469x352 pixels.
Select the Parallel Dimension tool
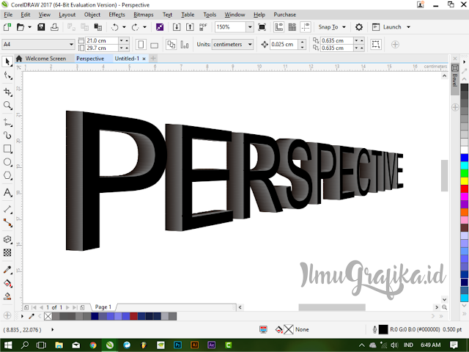pos(7,209)
